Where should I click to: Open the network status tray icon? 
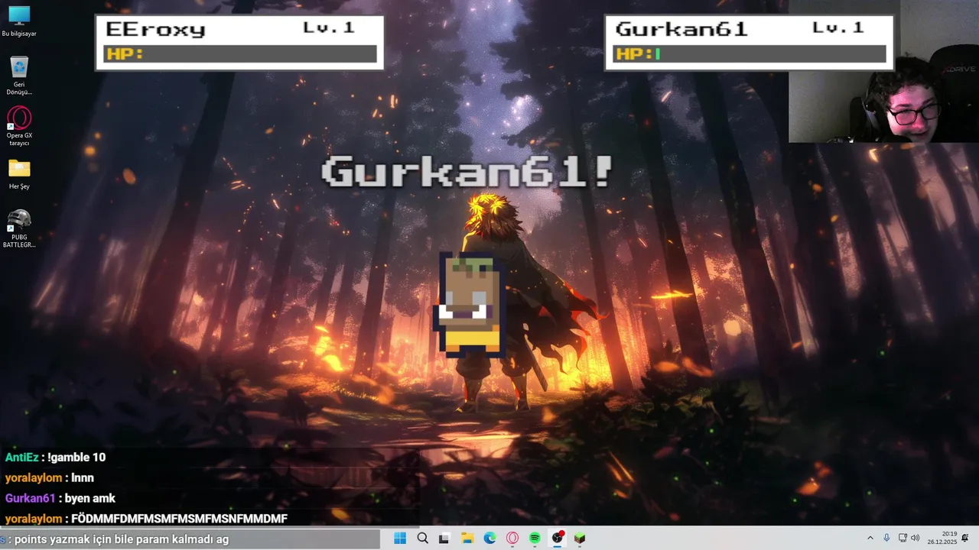tap(903, 539)
